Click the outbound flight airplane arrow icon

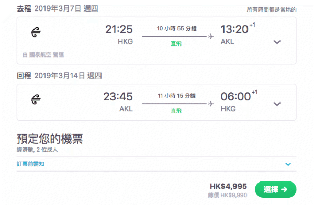[x=211, y=37]
